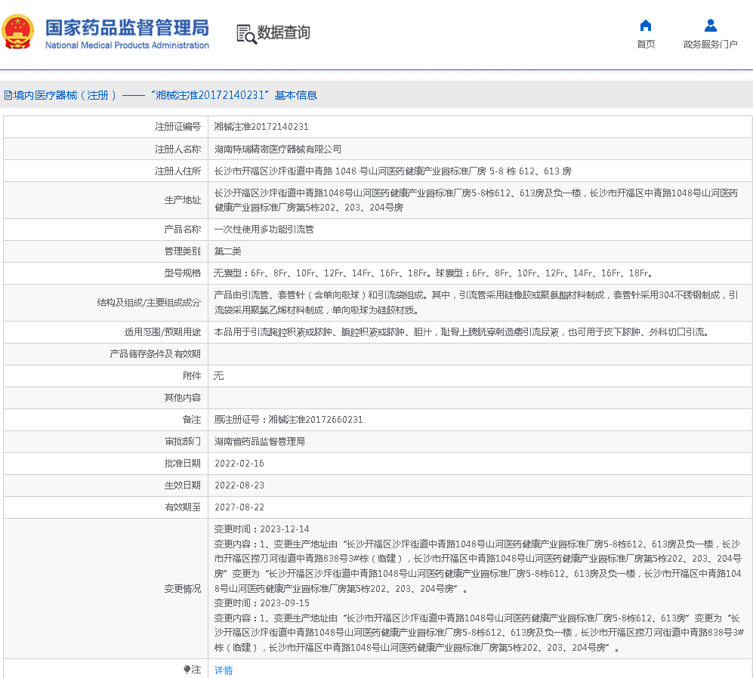
Task: Click expiry date 2027-08-22
Action: click(x=239, y=507)
